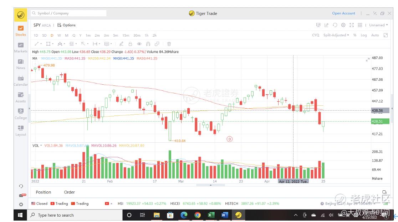
Task: Click the Windows taskbar search box
Action: tap(75, 215)
